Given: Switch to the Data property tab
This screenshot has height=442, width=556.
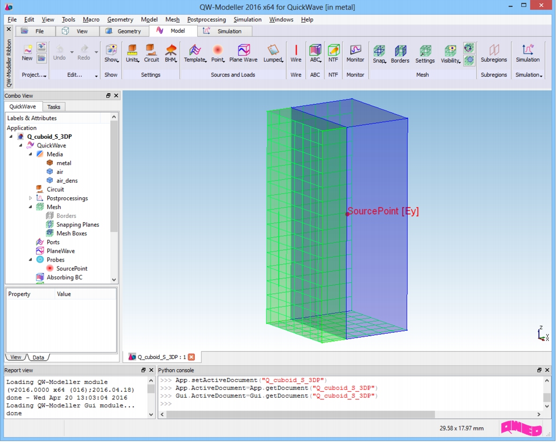Looking at the screenshot, I should [38, 357].
